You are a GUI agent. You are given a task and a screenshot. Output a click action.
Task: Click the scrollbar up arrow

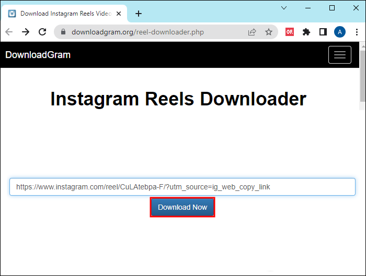tap(363, 46)
